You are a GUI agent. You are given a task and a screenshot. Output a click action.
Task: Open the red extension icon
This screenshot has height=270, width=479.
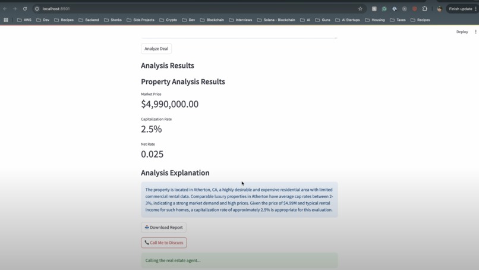tap(415, 9)
